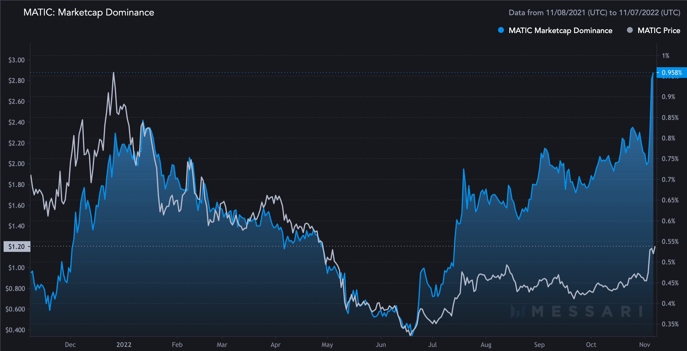The width and height of the screenshot is (687, 351).
Task: Click the Nov label on the time axis
Action: point(645,345)
